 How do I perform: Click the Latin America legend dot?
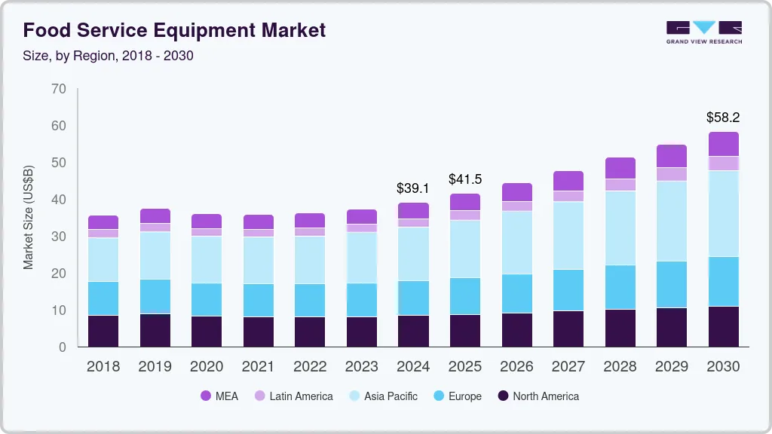pos(260,396)
